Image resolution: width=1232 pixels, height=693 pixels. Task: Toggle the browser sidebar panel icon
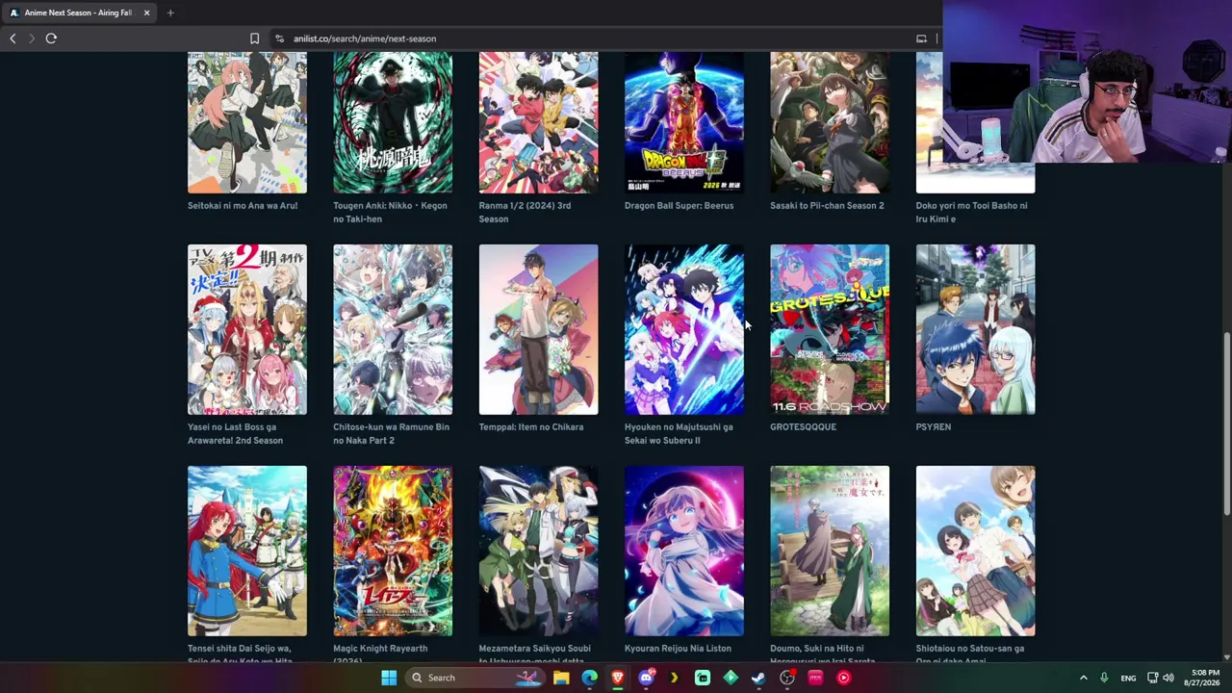[x=921, y=38]
